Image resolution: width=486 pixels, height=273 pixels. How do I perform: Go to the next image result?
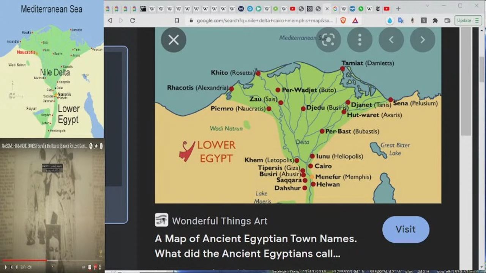pos(422,40)
